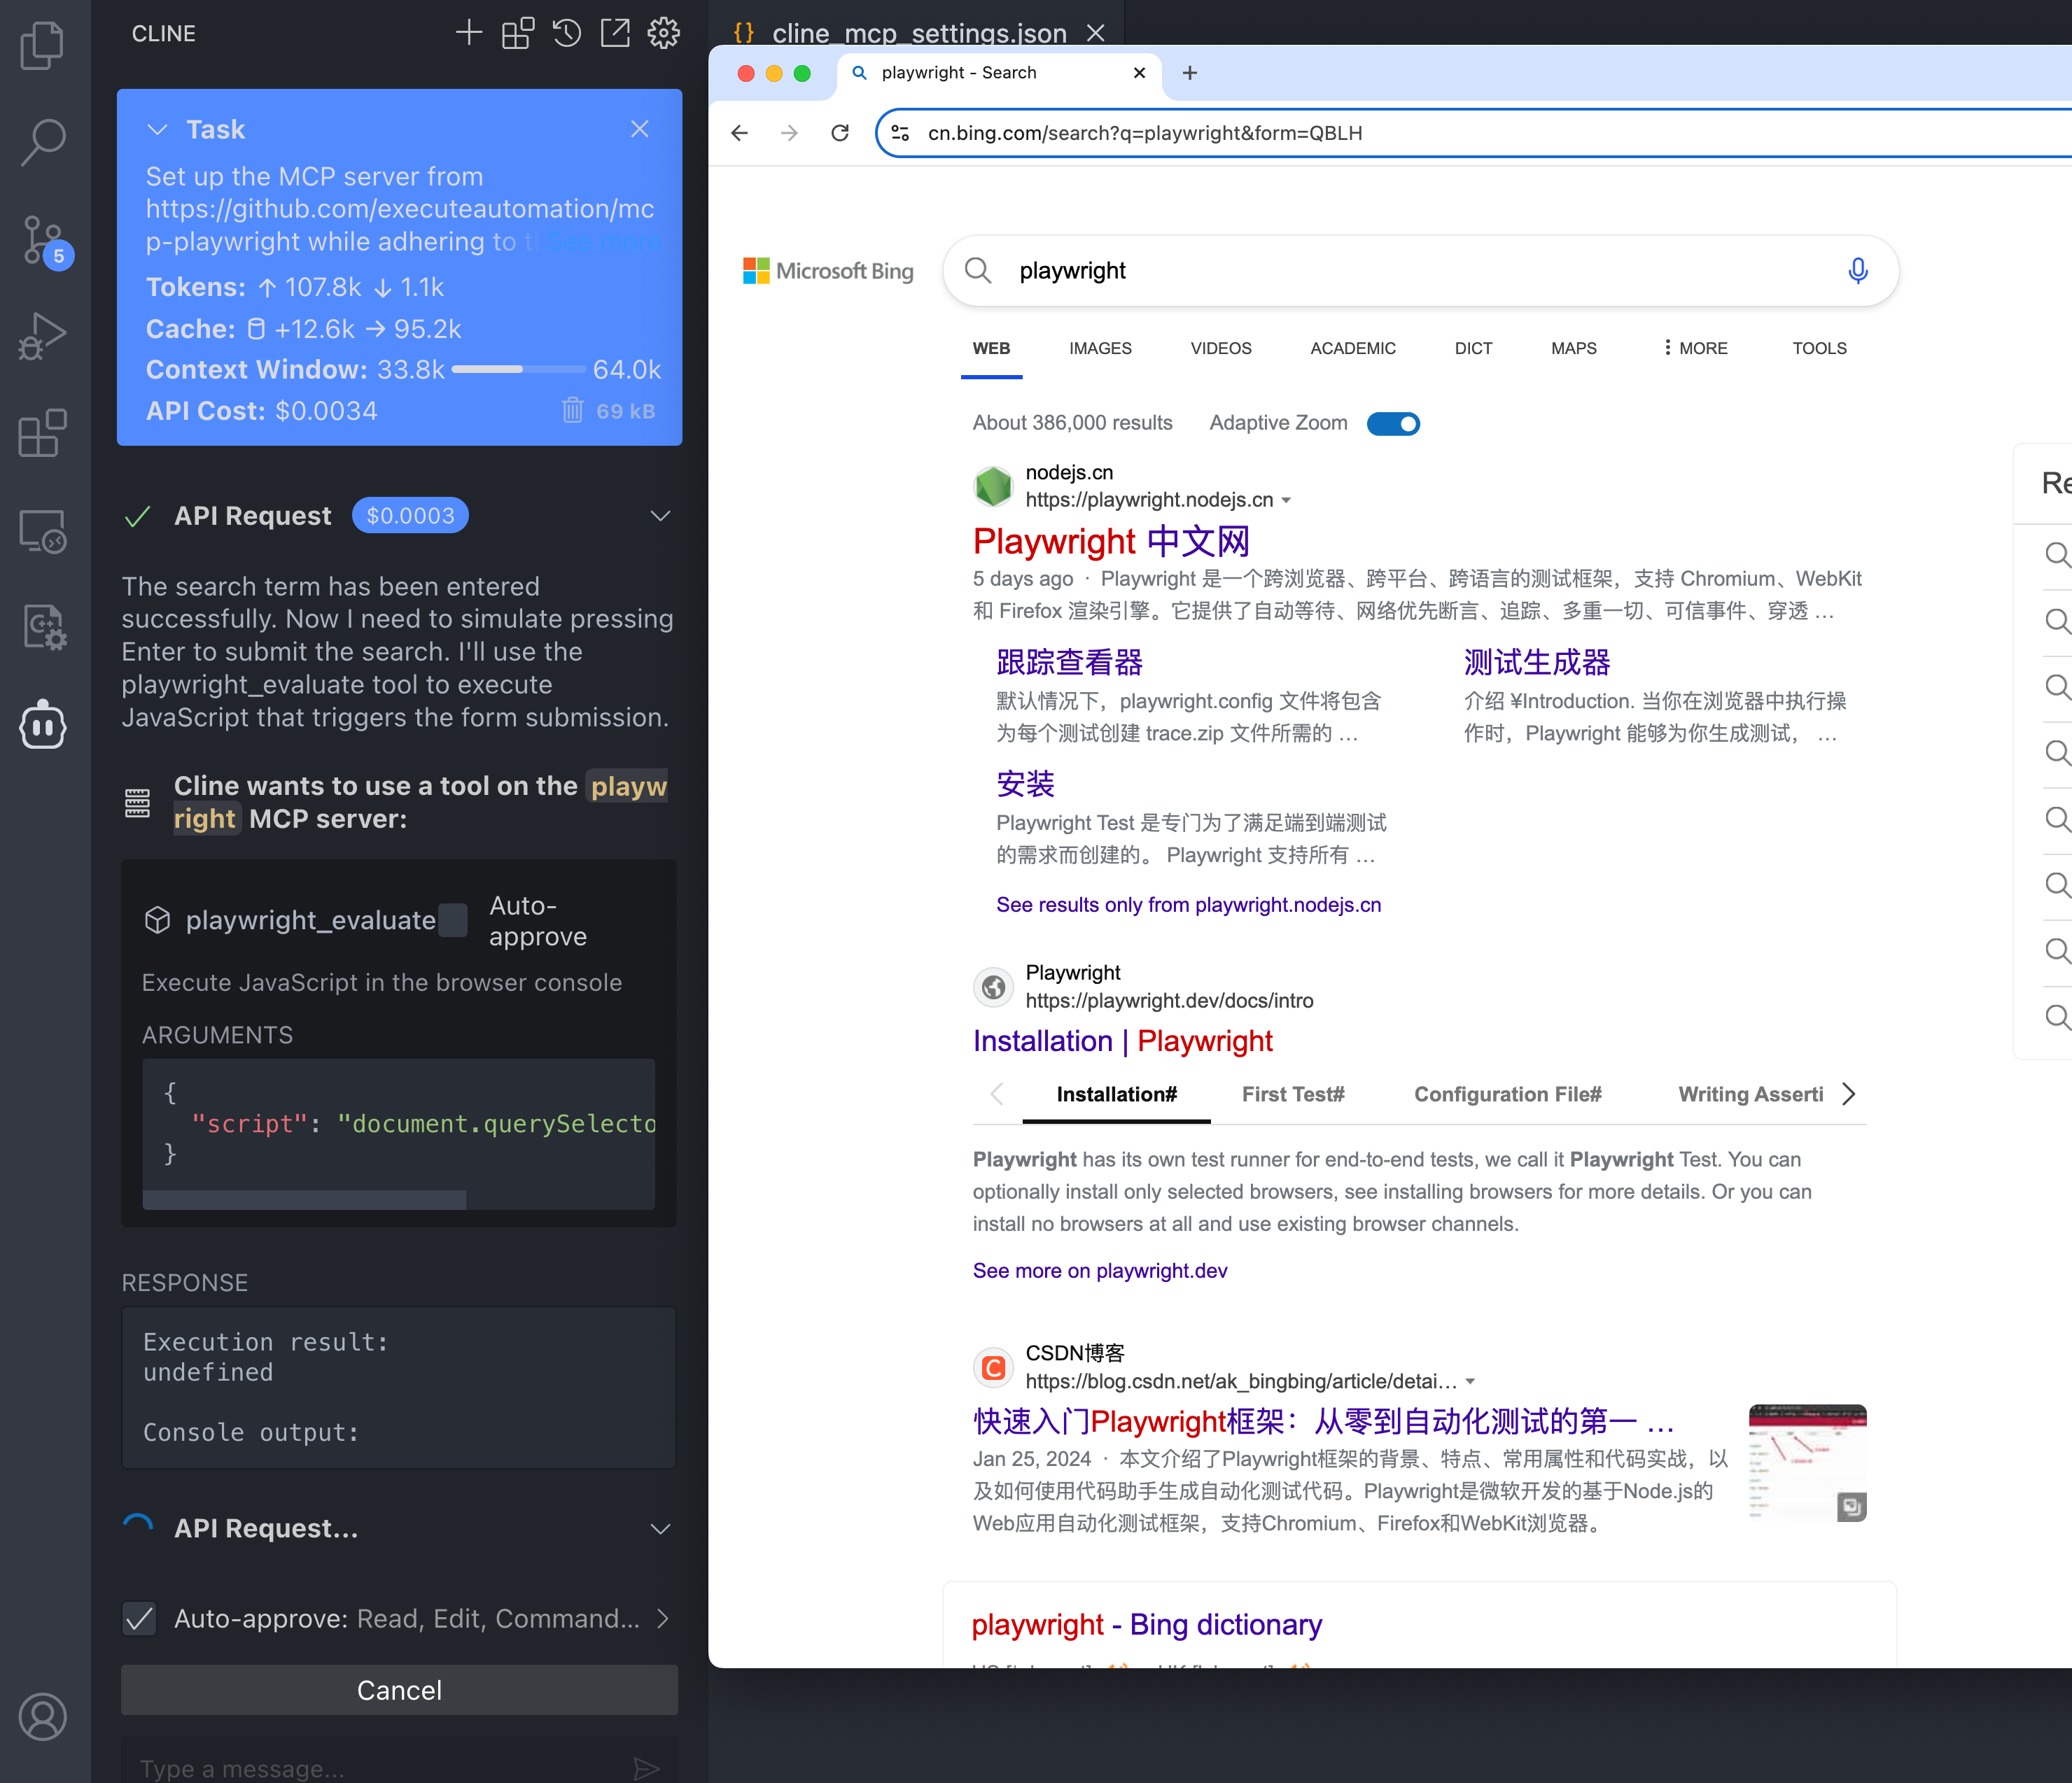The image size is (2072, 1783).
Task: Expand API Request $0.0003 chevron
Action: 660,516
